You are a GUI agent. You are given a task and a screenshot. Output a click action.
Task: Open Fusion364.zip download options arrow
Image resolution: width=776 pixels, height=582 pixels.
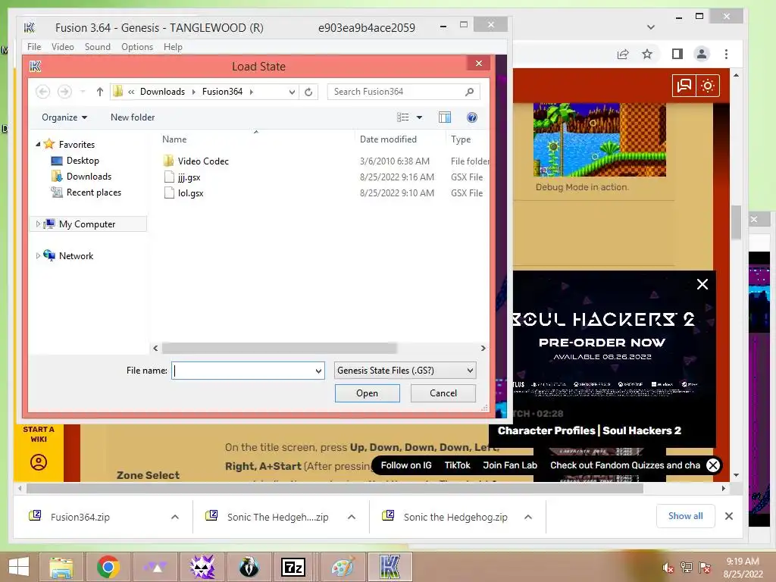175,517
